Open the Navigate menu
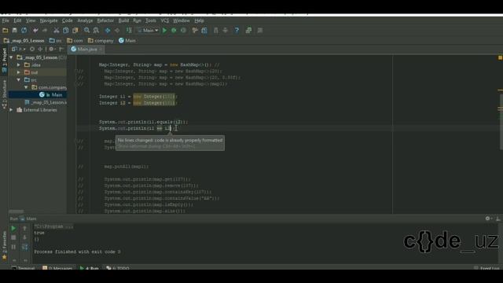This screenshot has width=503, height=283. pyautogui.click(x=49, y=20)
